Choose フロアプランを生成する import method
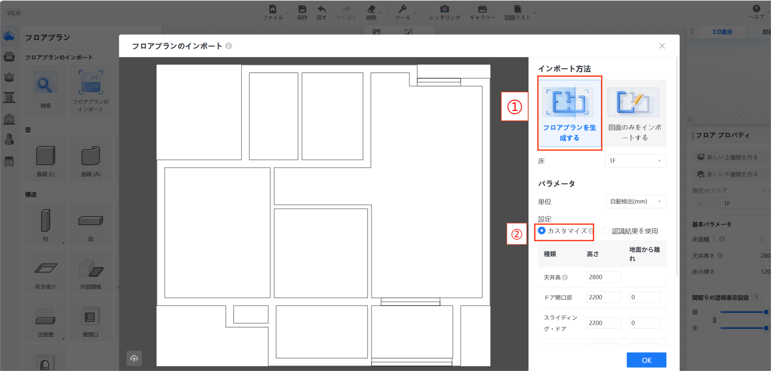The image size is (771, 371). (569, 113)
